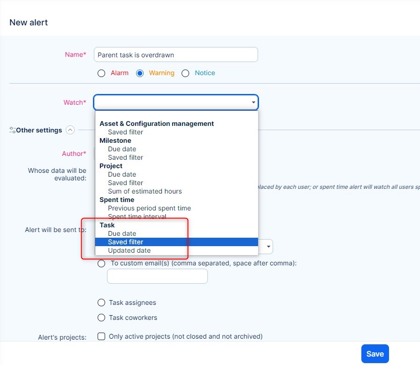Image resolution: width=420 pixels, height=365 pixels.
Task: Choose Sum of estimated hours option
Action: click(x=145, y=191)
